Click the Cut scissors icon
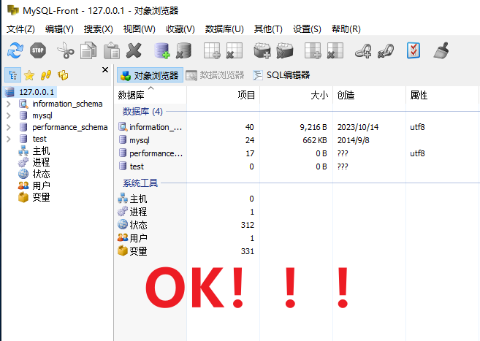The image size is (480, 341). point(66,50)
